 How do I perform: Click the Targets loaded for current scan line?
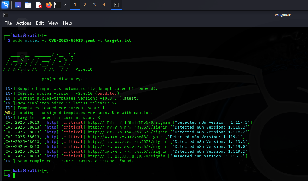click(x=51, y=118)
